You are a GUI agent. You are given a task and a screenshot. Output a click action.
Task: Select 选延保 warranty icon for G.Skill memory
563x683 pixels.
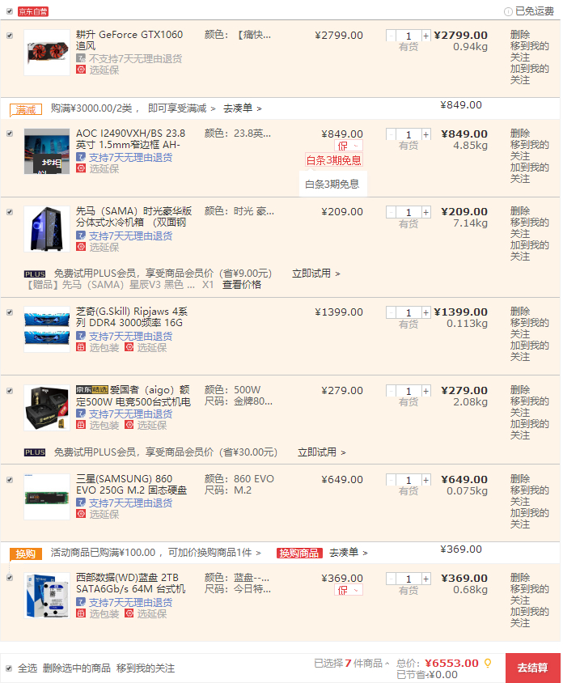tap(129, 347)
